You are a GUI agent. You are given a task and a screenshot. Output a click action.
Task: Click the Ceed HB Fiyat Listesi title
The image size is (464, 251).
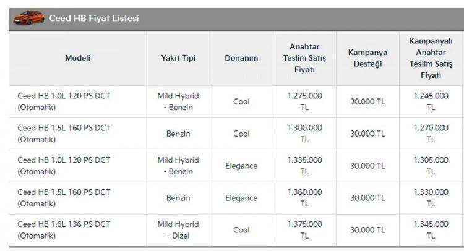point(94,19)
